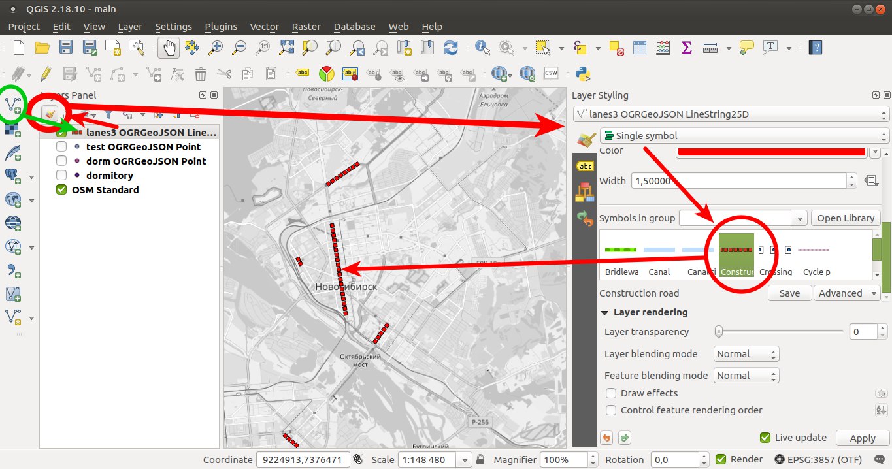Open the layer selector dropdown showing lanes3
The width and height of the screenshot is (892, 469).
point(731,114)
